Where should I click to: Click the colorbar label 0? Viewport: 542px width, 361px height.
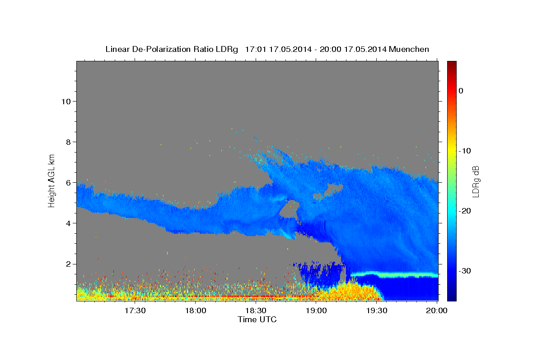[x=461, y=91]
